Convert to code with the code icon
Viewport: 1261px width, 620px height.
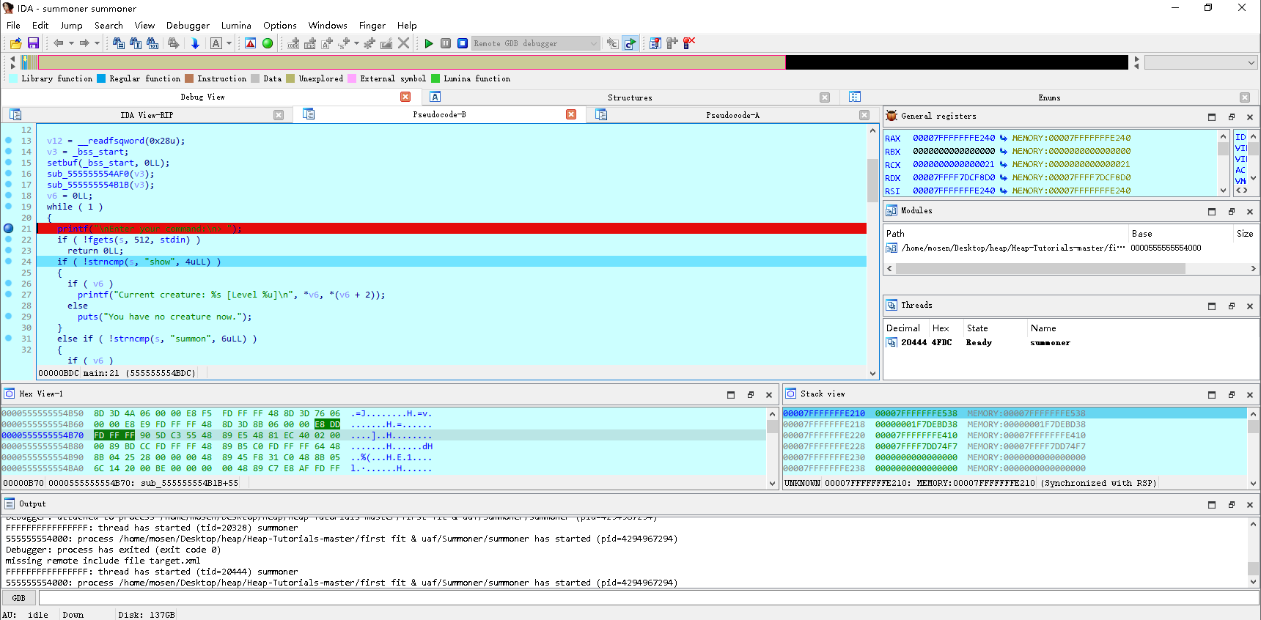coord(293,43)
